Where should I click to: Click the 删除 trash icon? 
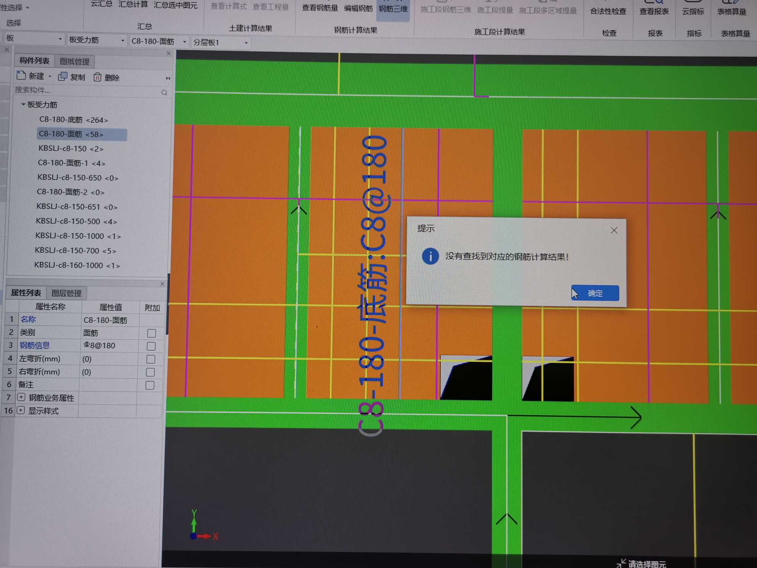tap(97, 77)
